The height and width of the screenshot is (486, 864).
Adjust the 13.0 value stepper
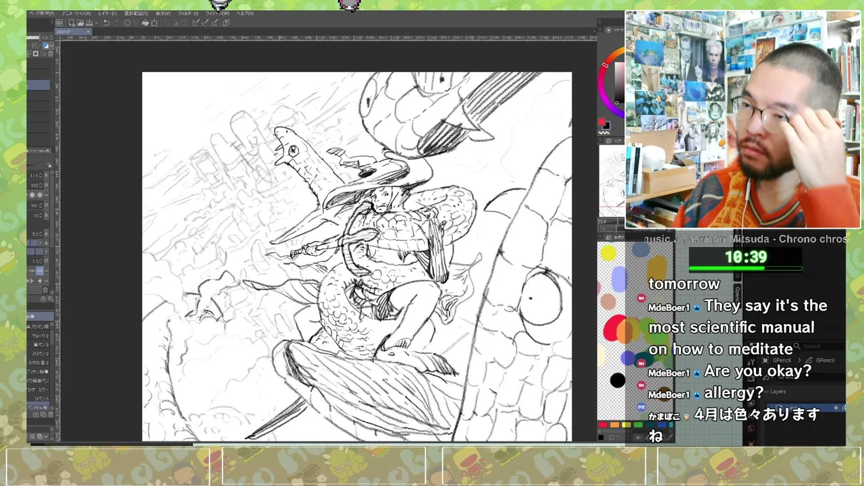[x=40, y=261]
